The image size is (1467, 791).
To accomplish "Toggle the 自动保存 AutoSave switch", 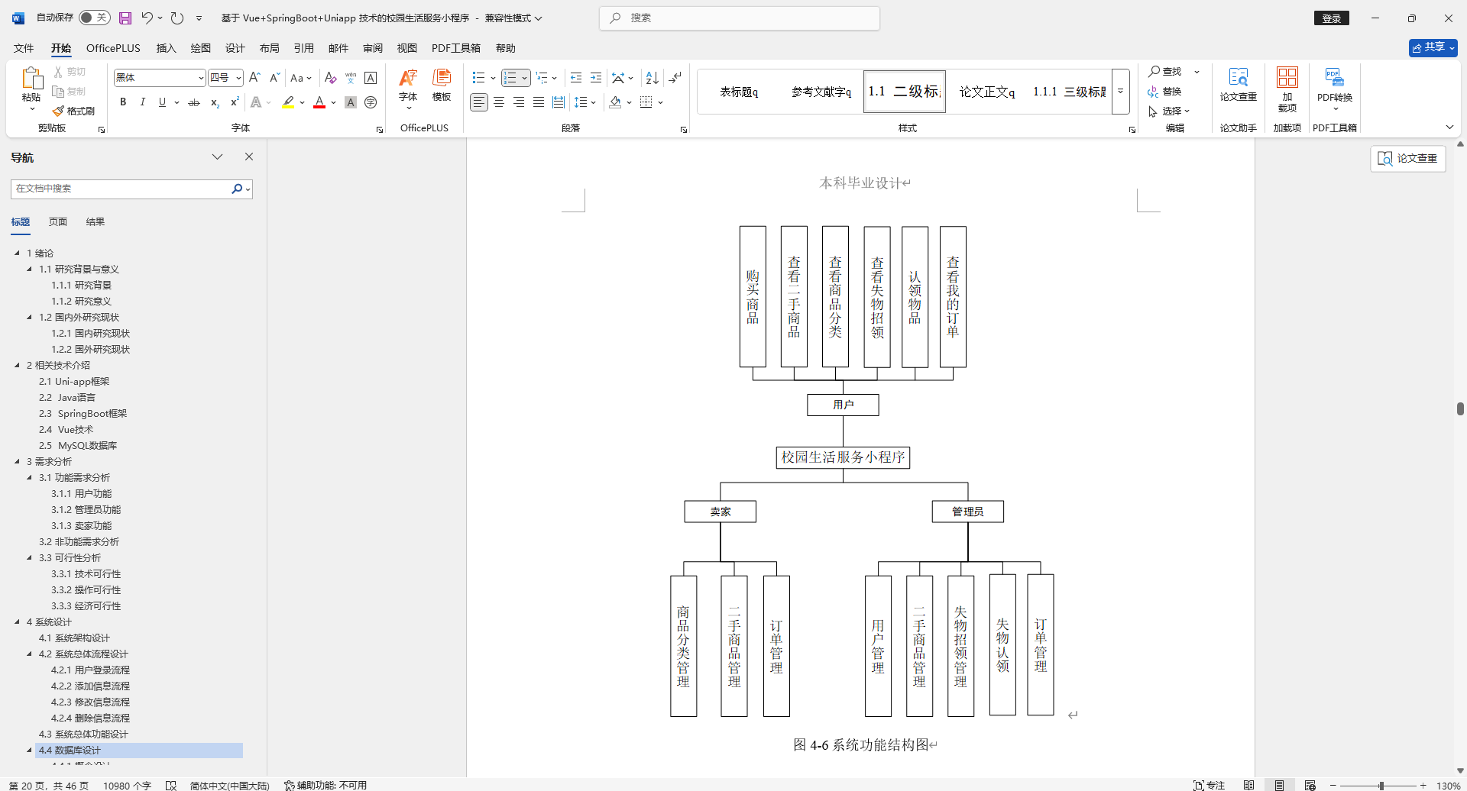I will tap(95, 17).
